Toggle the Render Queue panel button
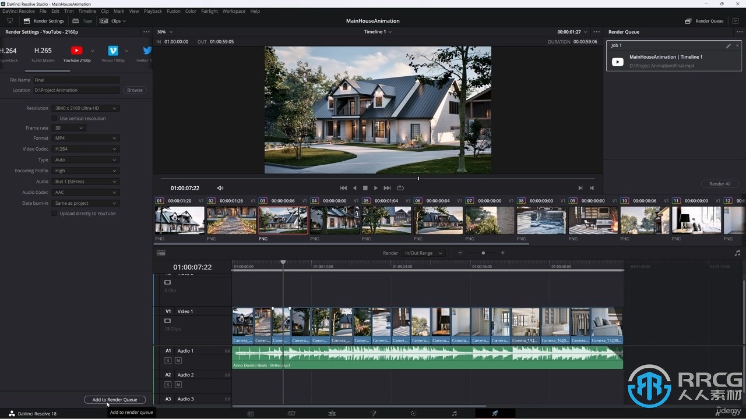This screenshot has height=419, width=746. [704, 21]
